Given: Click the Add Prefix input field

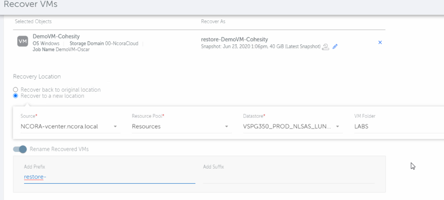Looking at the screenshot, I should 110,177.
